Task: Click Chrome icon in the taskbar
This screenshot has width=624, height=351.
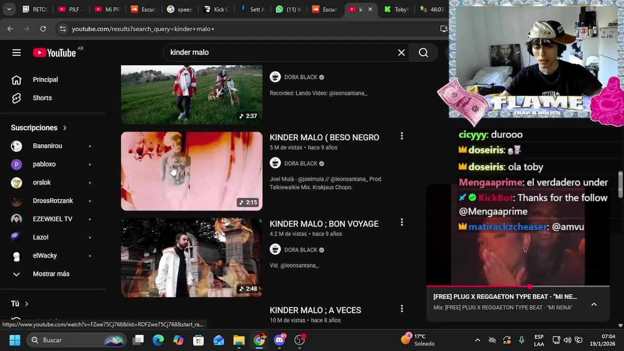Action: pos(259,340)
